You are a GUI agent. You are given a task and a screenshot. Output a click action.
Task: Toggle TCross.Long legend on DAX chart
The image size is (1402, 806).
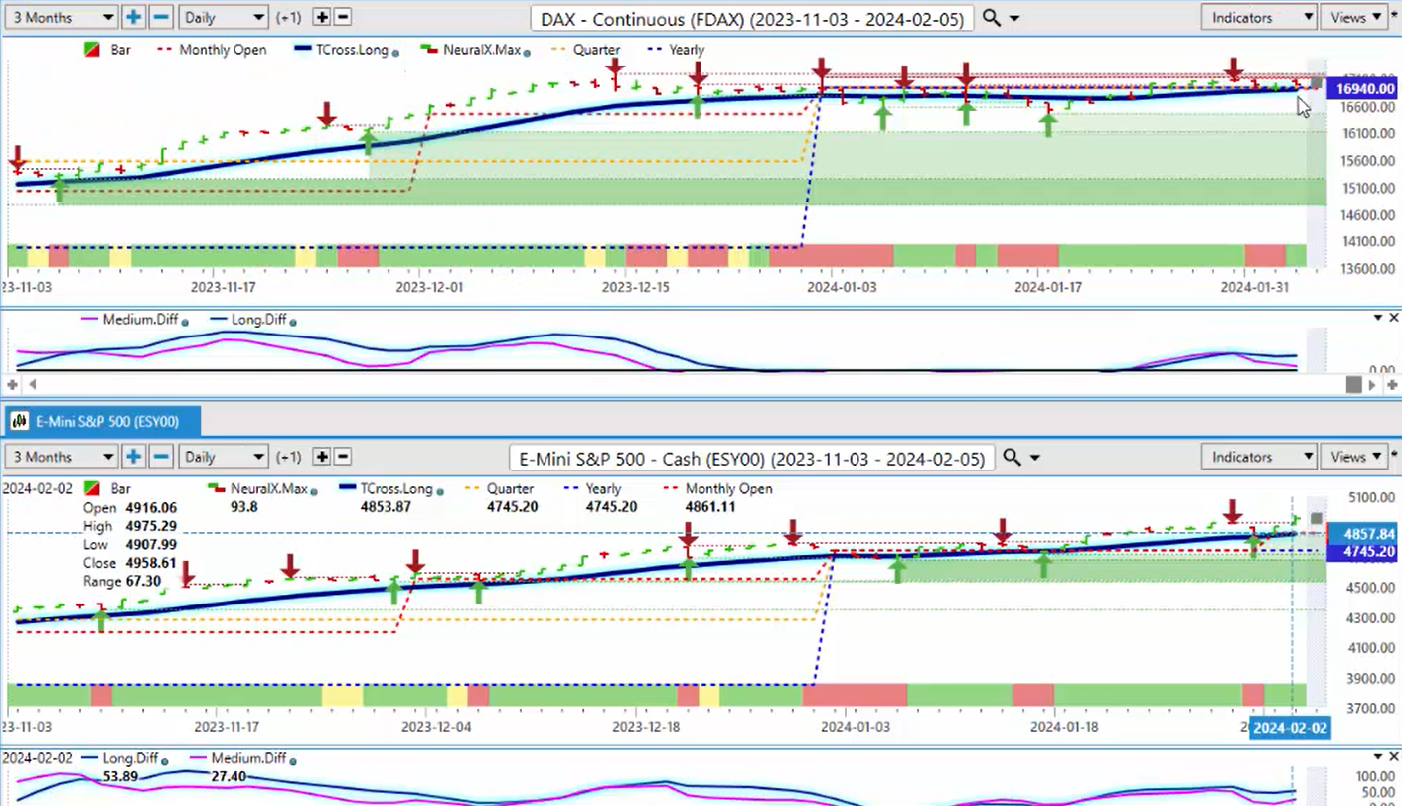(342, 50)
